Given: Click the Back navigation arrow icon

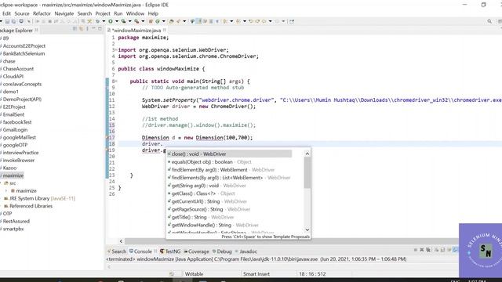Looking at the screenshot, I should point(264,21).
